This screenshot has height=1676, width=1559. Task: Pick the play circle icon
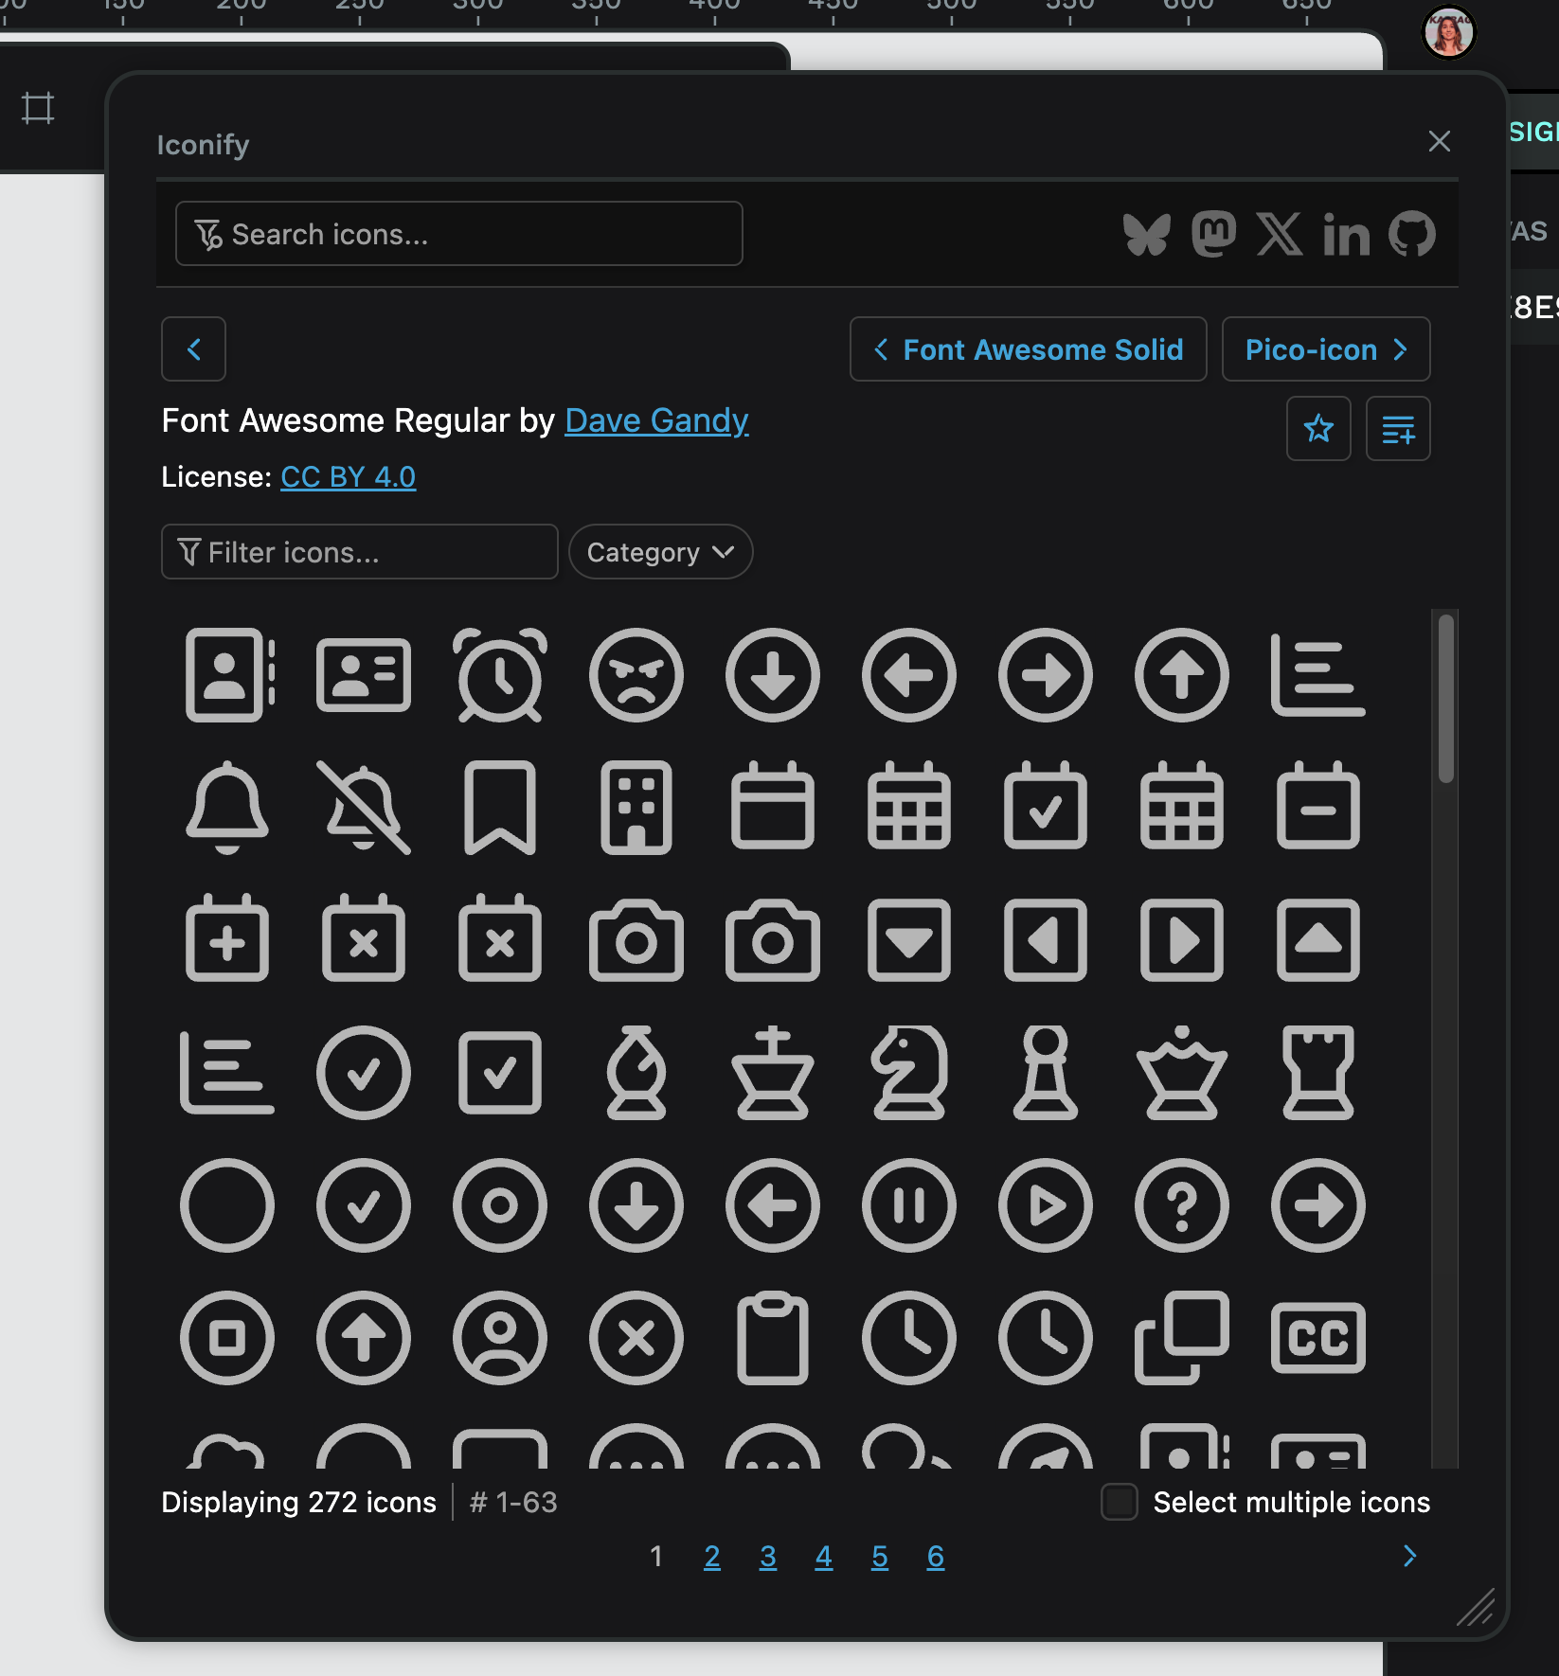point(1046,1205)
